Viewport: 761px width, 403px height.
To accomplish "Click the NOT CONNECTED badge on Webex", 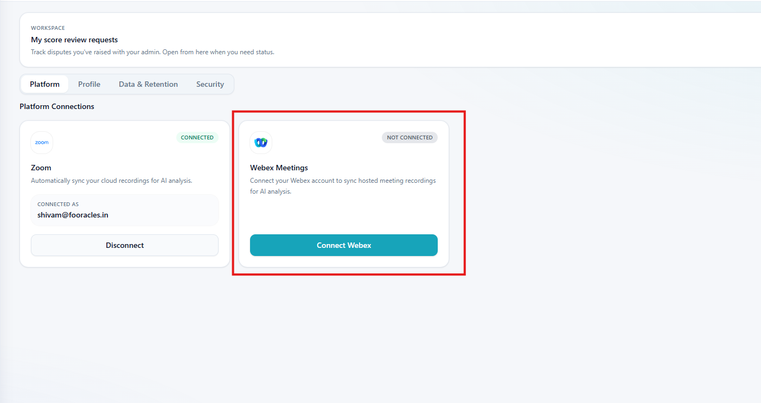I will tap(410, 137).
